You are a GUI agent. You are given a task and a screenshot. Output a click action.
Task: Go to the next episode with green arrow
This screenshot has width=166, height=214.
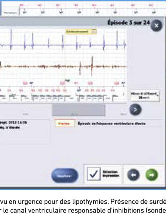[152, 175]
